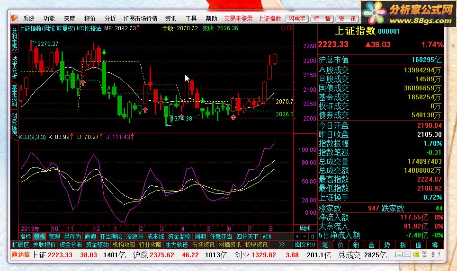
Task: Select the 周期 indicator tab
Action: [200, 236]
